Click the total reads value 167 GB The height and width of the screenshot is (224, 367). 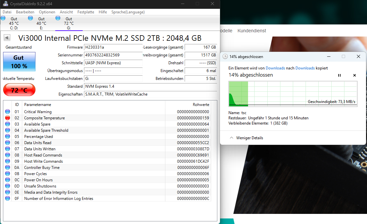201,47
